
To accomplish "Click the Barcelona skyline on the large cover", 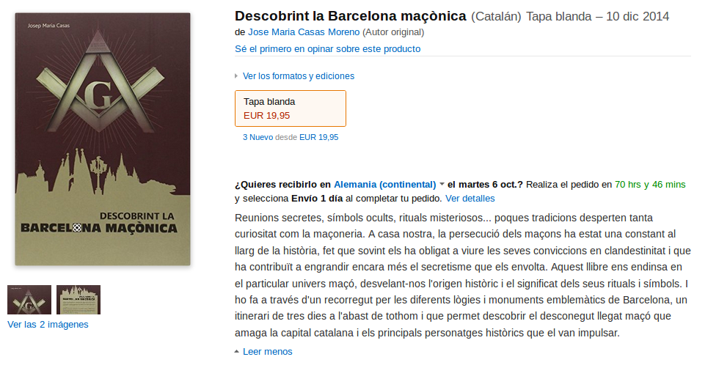I will tap(103, 176).
